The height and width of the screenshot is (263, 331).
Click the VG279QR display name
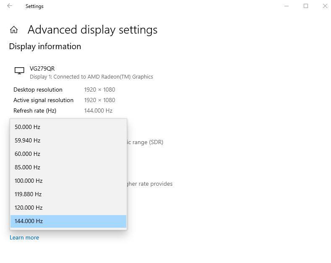point(42,68)
